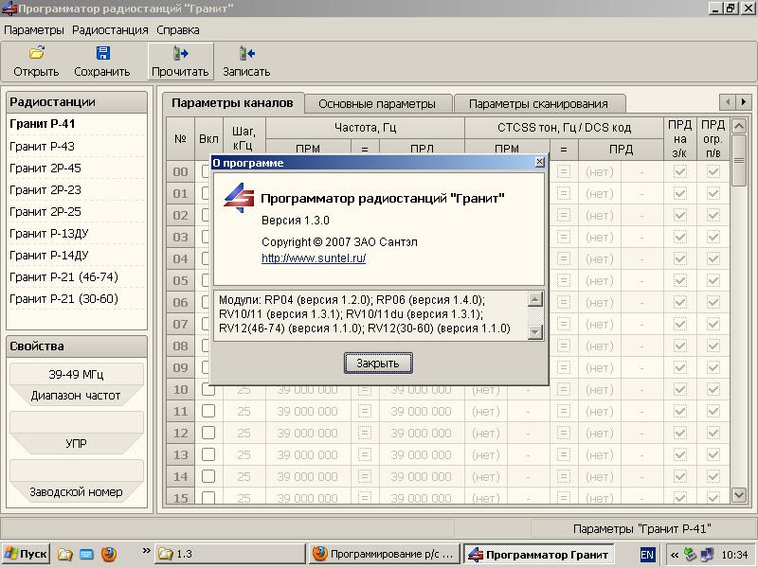Open the Параметры menu
Screen dimensions: 758x568
[x=34, y=30]
